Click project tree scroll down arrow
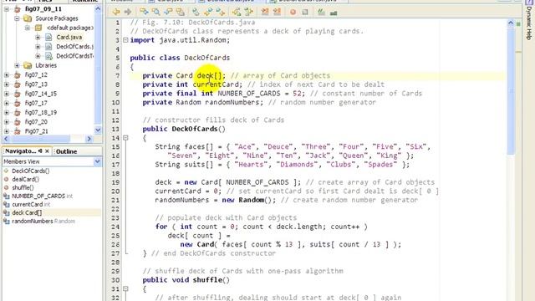 [98, 130]
